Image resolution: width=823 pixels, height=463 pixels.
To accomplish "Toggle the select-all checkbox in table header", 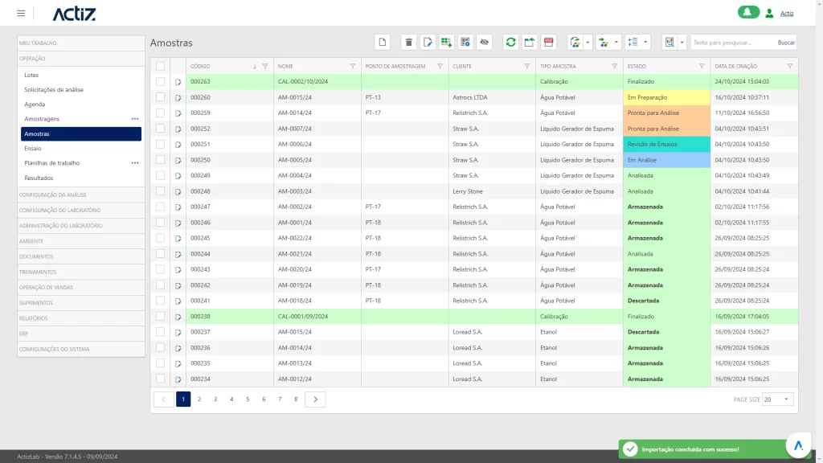I will point(161,66).
